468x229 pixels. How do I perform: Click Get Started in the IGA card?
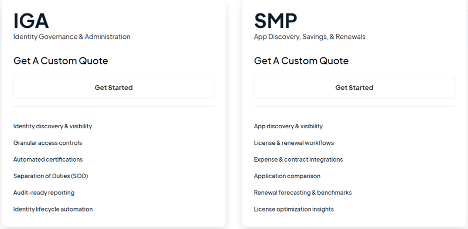113,87
